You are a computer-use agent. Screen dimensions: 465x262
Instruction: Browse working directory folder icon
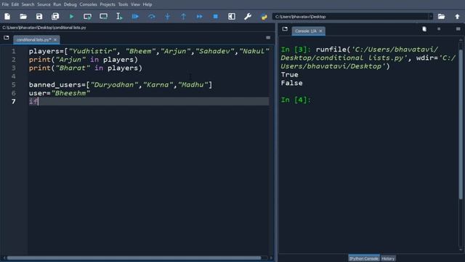point(441,17)
